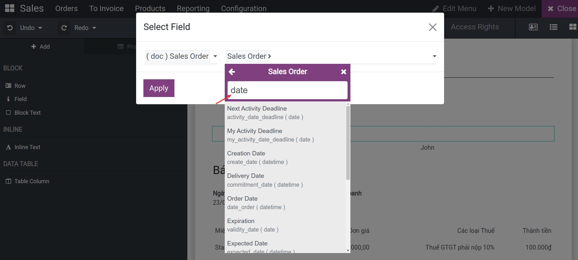Select Expected Date field
The width and height of the screenshot is (578, 260).
tap(285, 247)
